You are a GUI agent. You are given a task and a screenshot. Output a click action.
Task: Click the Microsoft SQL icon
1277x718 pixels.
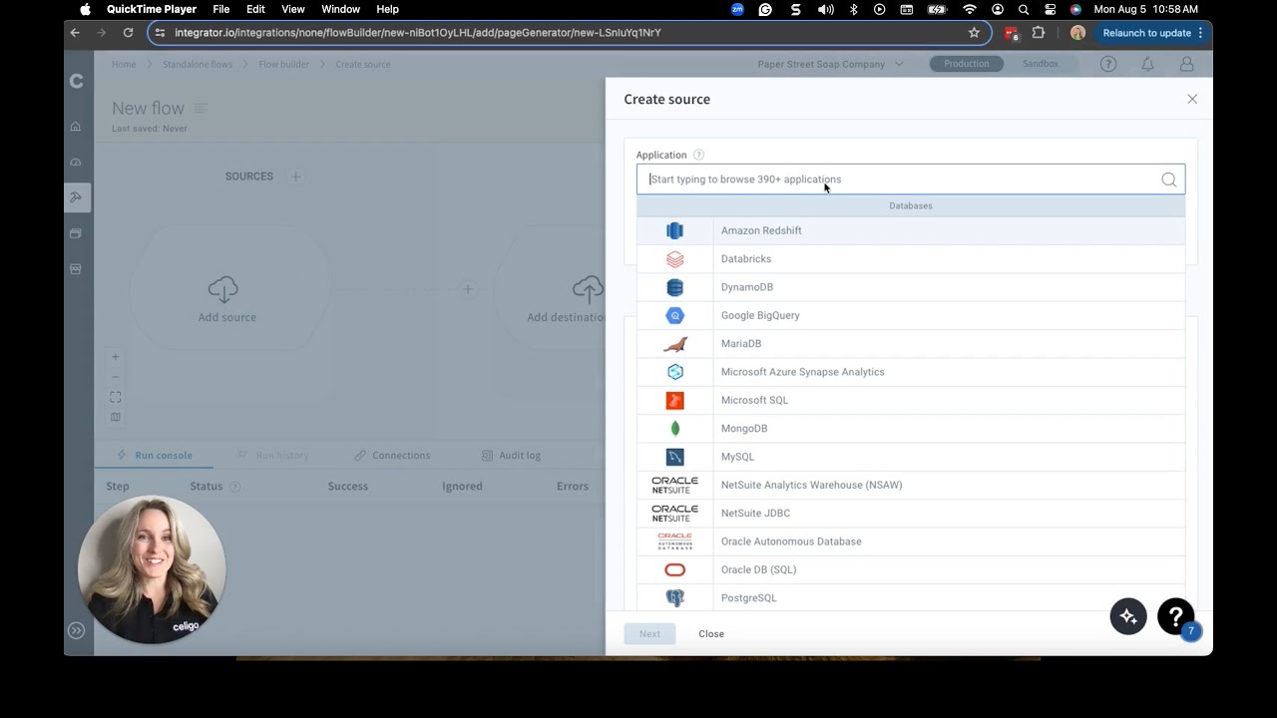[x=674, y=400]
